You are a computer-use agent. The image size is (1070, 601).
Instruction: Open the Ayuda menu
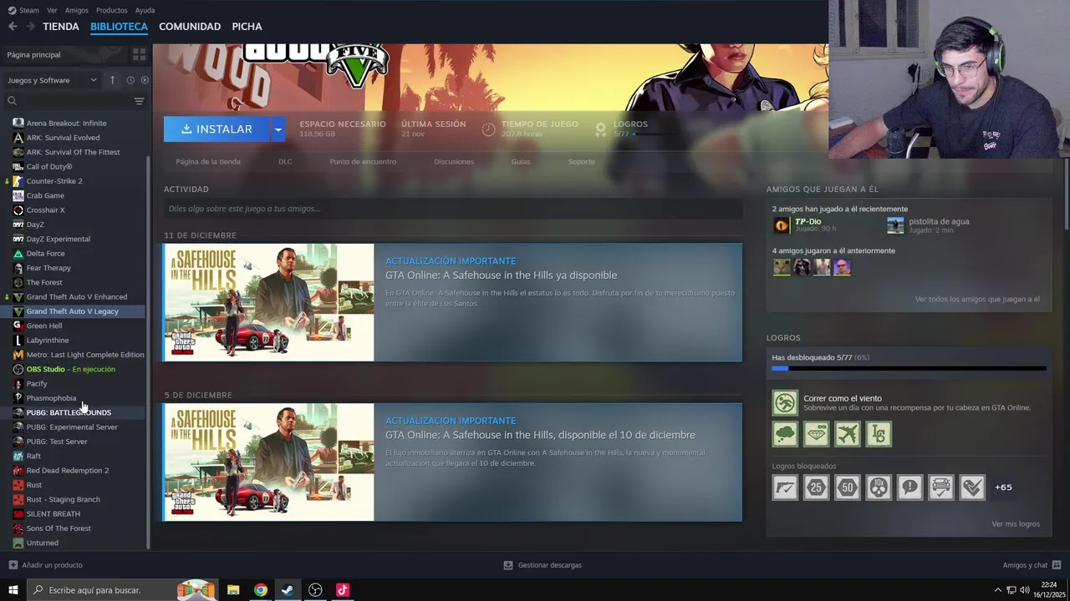pyautogui.click(x=145, y=10)
